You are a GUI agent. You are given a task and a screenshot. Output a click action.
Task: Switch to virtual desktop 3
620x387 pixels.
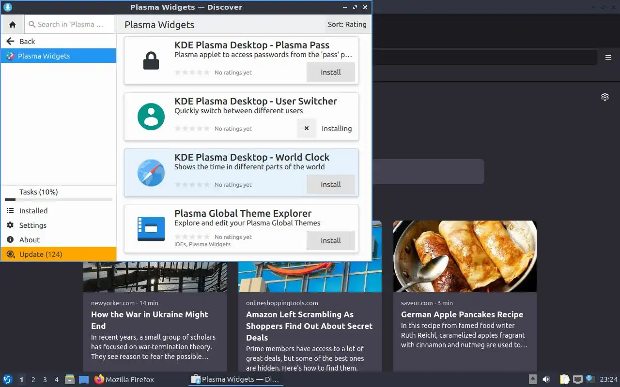45,380
